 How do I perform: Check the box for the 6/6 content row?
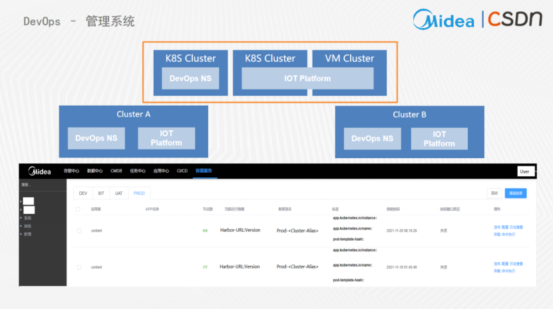pyautogui.click(x=79, y=231)
